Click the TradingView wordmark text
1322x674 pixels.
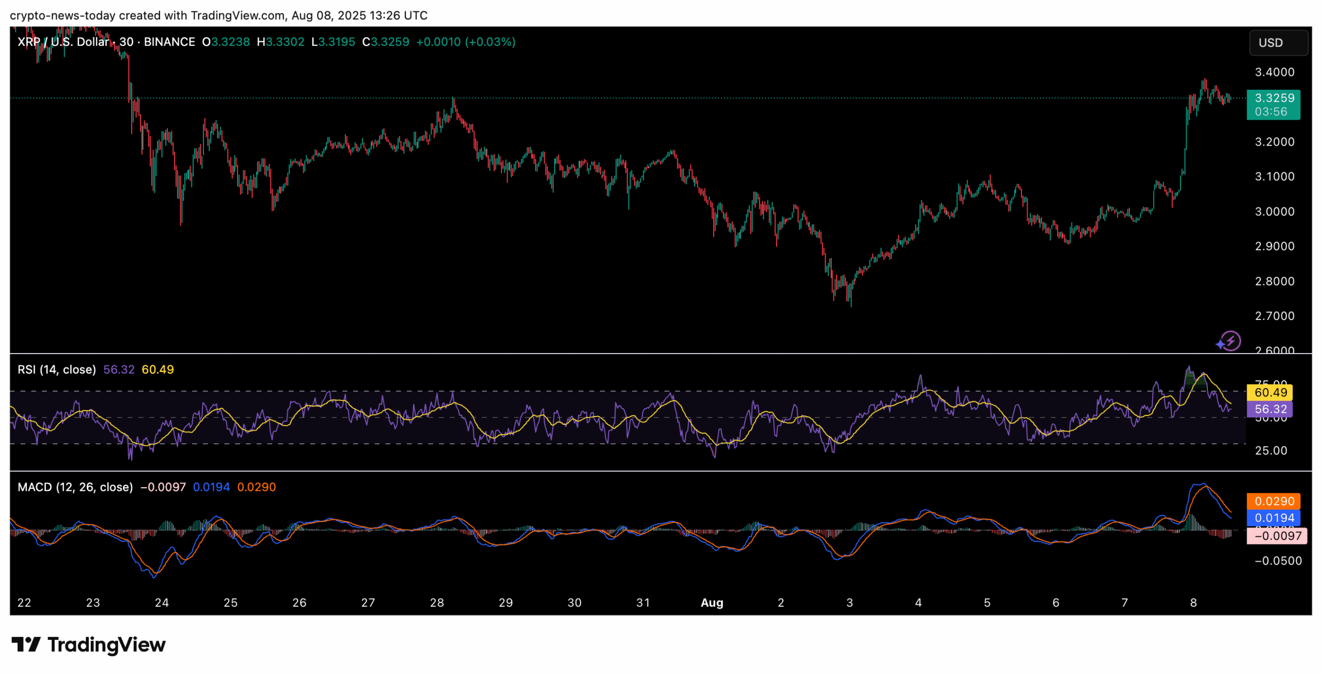tap(106, 645)
